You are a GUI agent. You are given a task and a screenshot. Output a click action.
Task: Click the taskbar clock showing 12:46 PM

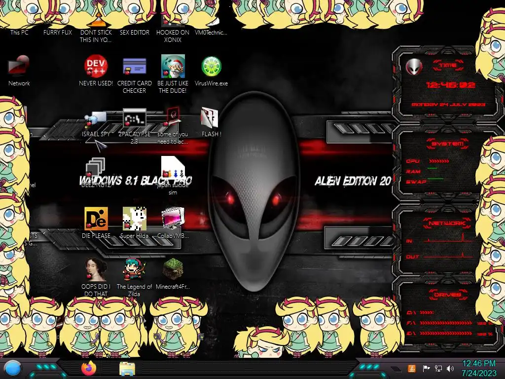pos(479,368)
